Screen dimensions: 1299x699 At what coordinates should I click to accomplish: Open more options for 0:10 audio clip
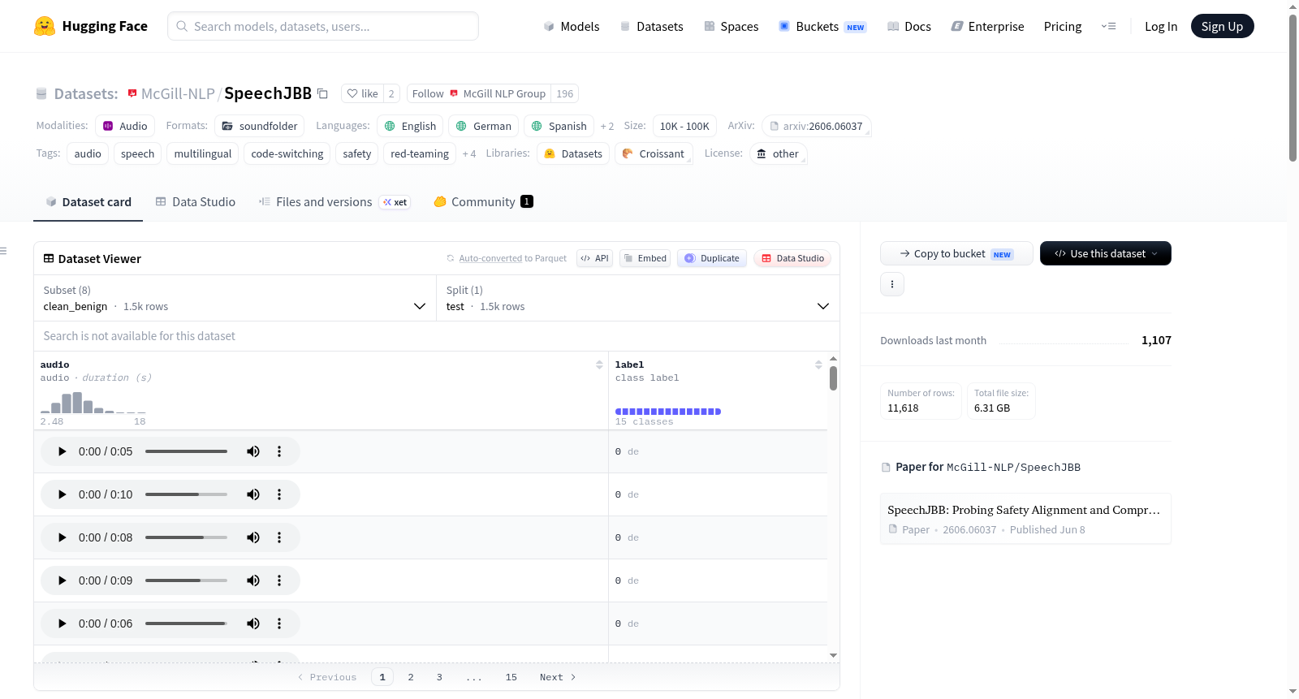click(x=279, y=494)
